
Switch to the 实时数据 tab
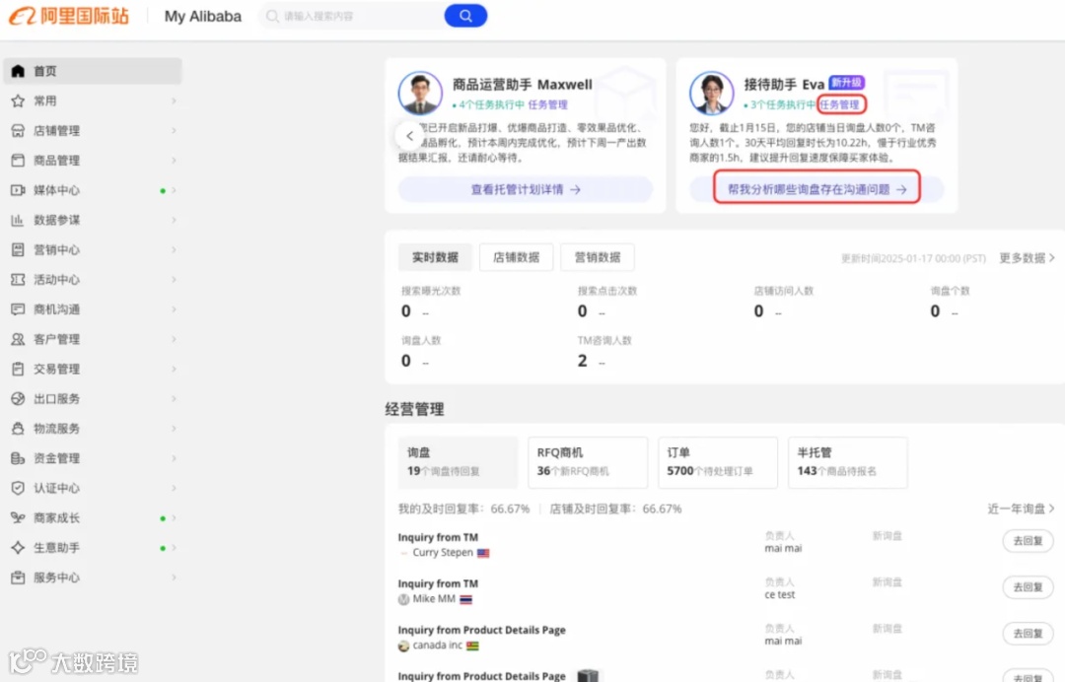pyautogui.click(x=436, y=257)
